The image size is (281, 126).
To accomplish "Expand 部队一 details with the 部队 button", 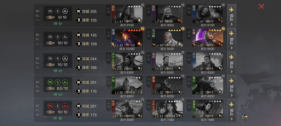I will coord(232,16).
